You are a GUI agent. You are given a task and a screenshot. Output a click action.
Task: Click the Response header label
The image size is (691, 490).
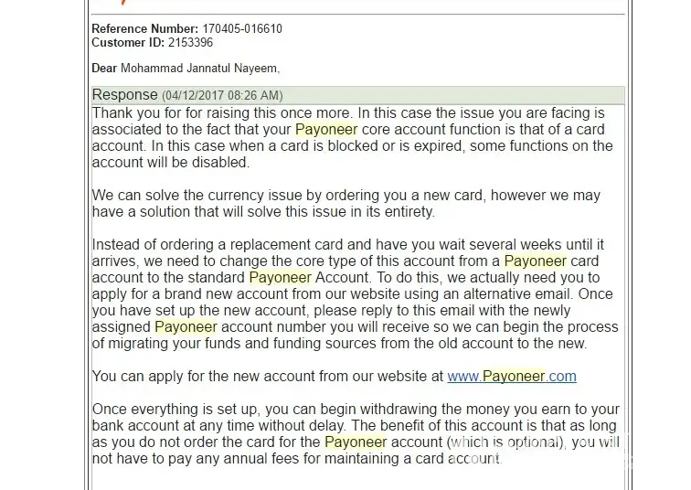pyautogui.click(x=125, y=95)
